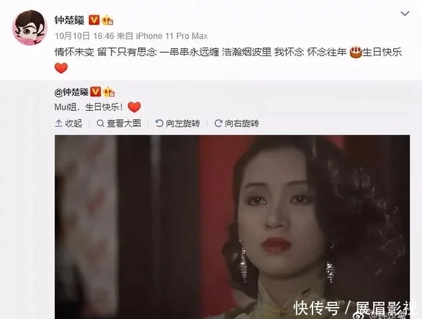The height and width of the screenshot is (319, 422).
Task: Click the V verified badge in the repost
Action: (95, 92)
